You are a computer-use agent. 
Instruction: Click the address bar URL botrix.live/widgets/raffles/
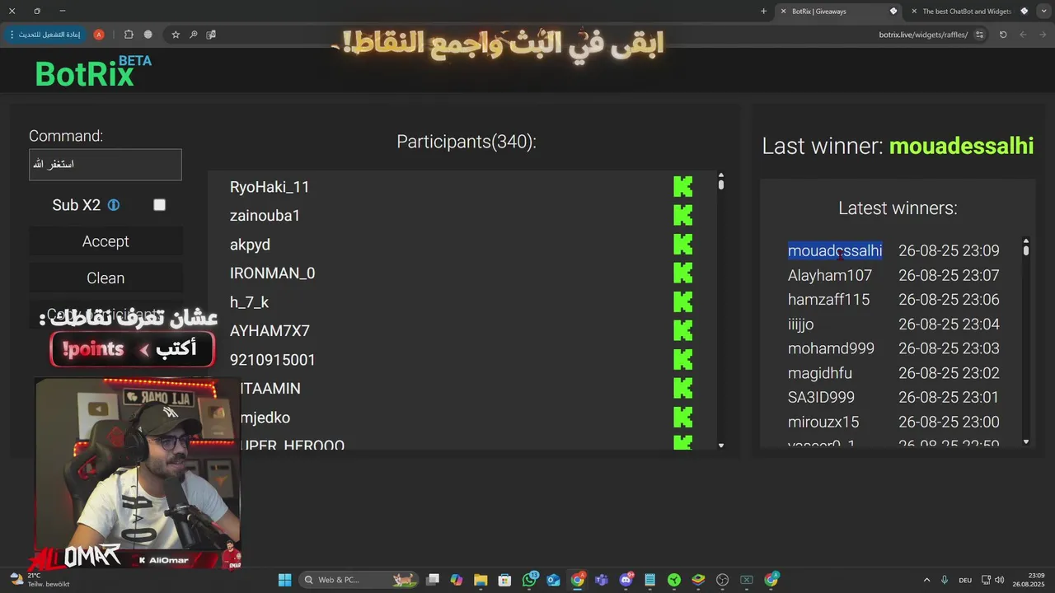923,35
